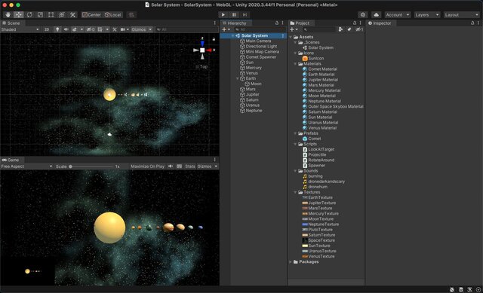Click the grid snapping toolbar icon
Image resolution: width=483 pixels, height=293 pixels.
[x=131, y=15]
